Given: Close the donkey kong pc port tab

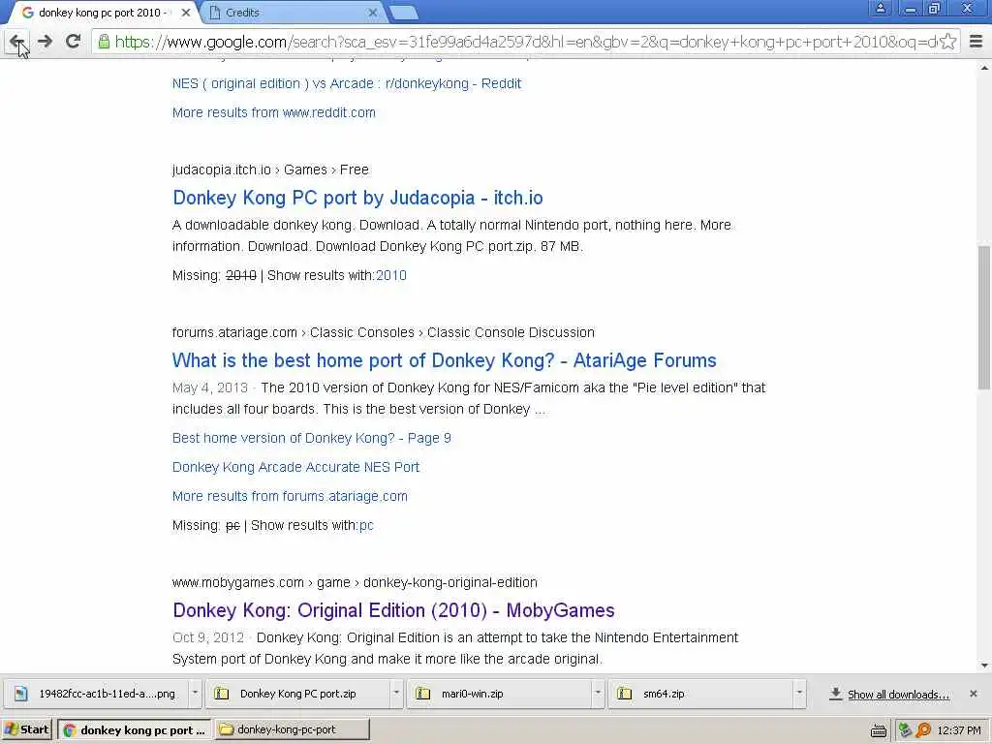Looking at the screenshot, I should tap(186, 13).
